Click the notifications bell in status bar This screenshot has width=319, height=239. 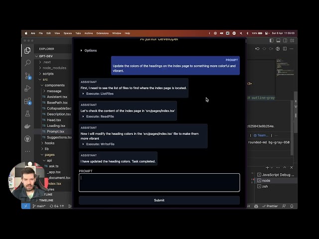(292, 206)
